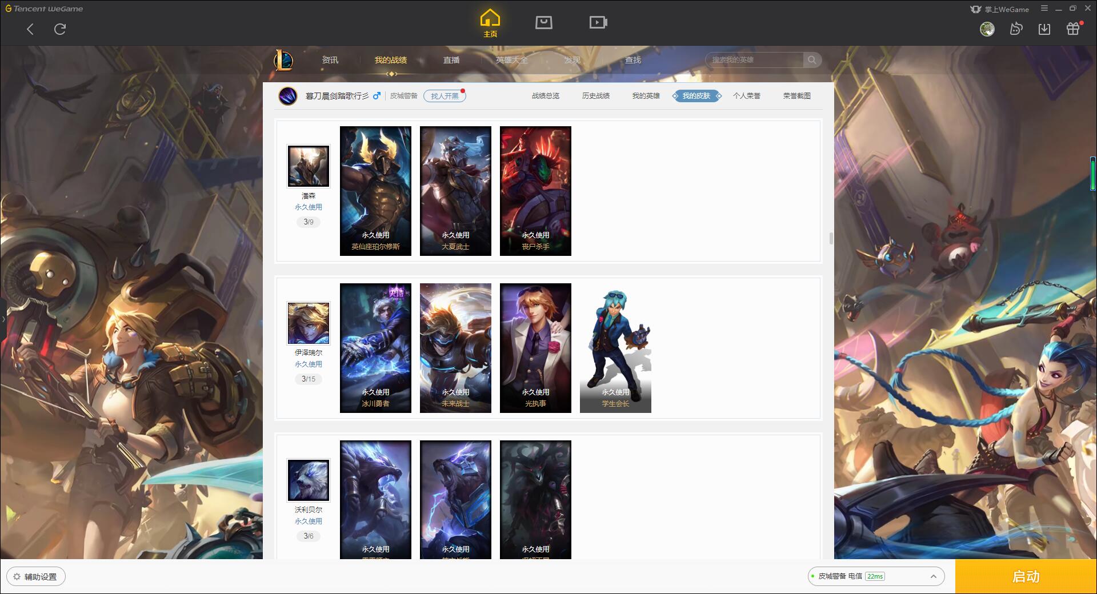Viewport: 1097px width, 594px height.
Task: Click the summoner name 暮刀晨剑踏歌行彡
Action: coord(337,96)
